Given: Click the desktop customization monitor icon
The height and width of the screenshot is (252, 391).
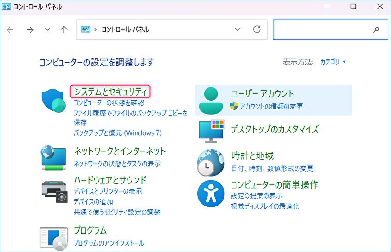Looking at the screenshot, I should pos(212,130).
